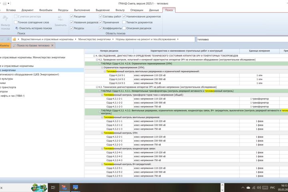Toggle Наименования документов checkbox
Image resolution: width=288 pixels, height=192 pixels.
(124, 16)
